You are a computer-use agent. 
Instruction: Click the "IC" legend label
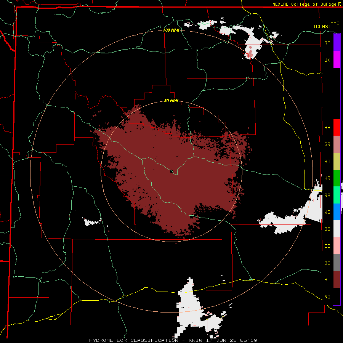point(327,246)
